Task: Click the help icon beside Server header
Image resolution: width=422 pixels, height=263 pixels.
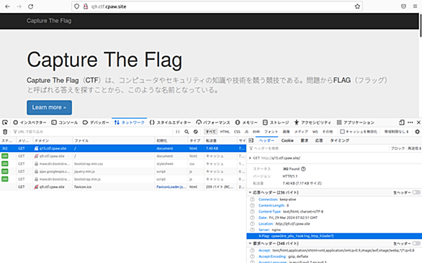Action: (x=252, y=230)
